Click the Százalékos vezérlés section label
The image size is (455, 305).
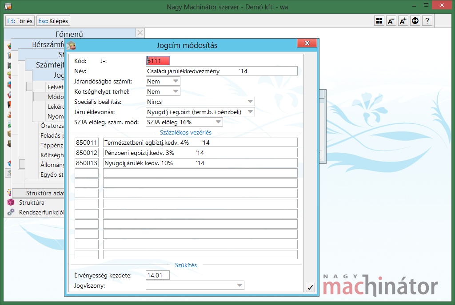[186, 132]
